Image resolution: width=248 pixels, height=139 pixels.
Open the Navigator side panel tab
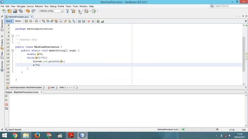point(2,25)
